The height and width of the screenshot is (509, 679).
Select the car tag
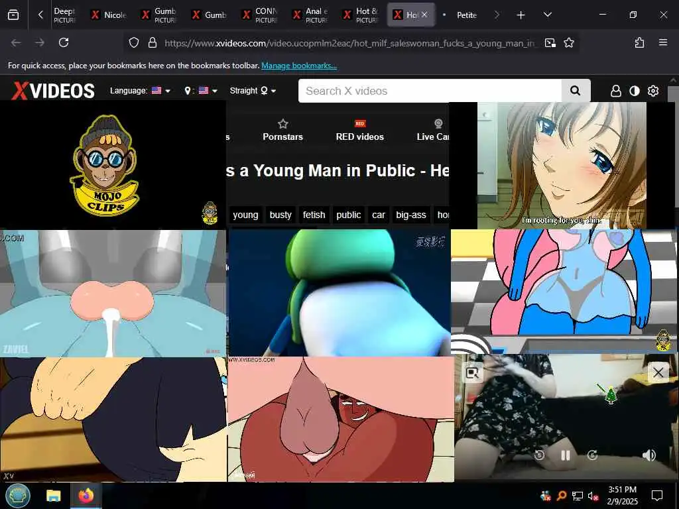(x=379, y=215)
